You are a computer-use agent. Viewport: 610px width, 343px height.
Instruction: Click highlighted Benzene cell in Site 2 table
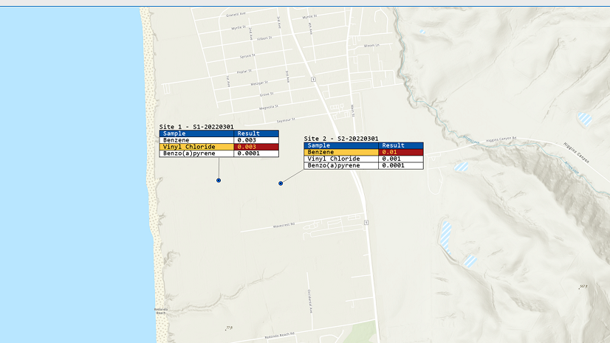click(341, 152)
